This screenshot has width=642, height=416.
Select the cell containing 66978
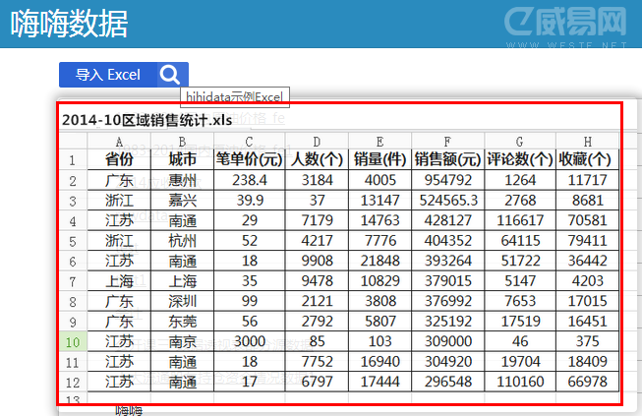(x=587, y=382)
